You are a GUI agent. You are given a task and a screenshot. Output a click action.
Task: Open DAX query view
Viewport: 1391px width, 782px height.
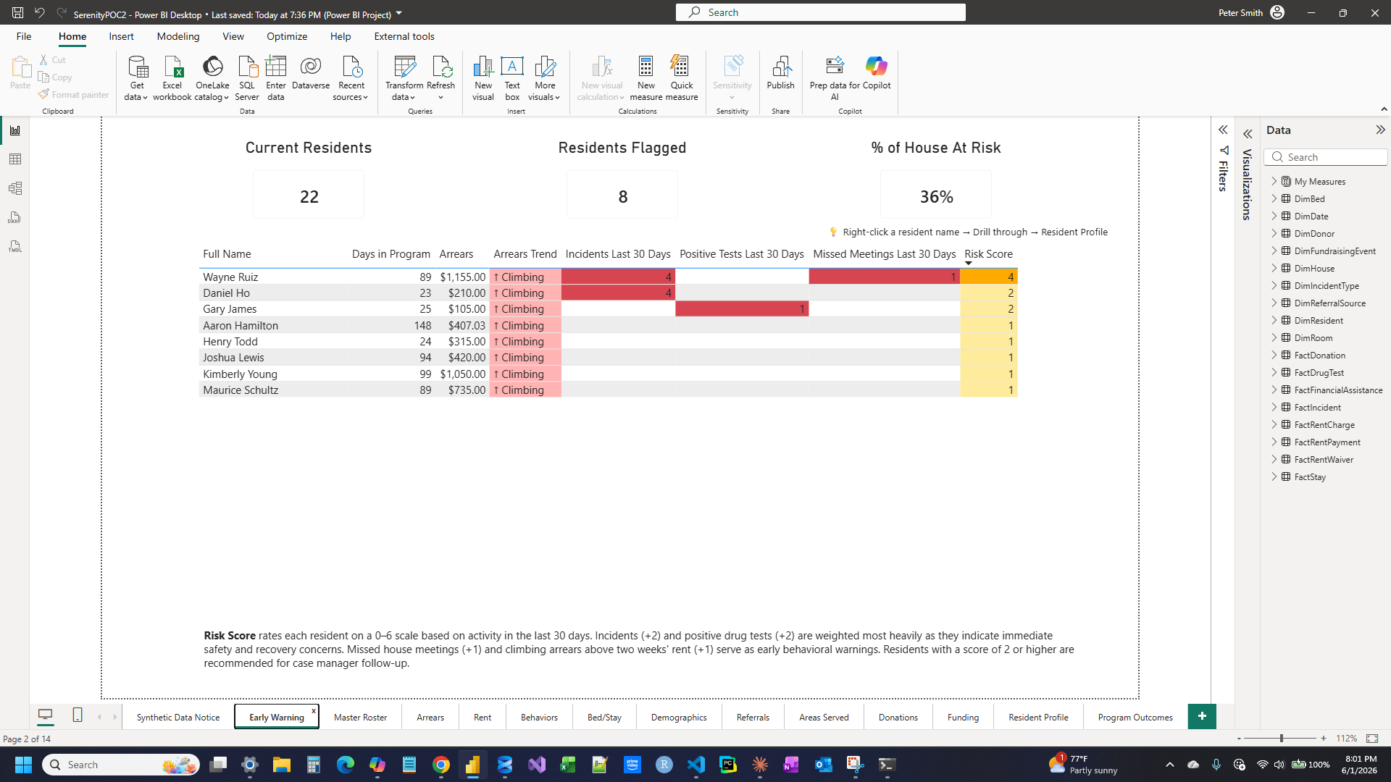(x=14, y=217)
